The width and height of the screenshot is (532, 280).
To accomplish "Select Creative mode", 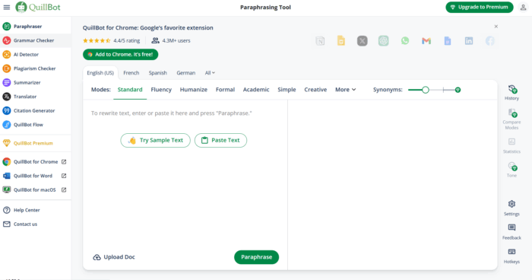I will [315, 90].
